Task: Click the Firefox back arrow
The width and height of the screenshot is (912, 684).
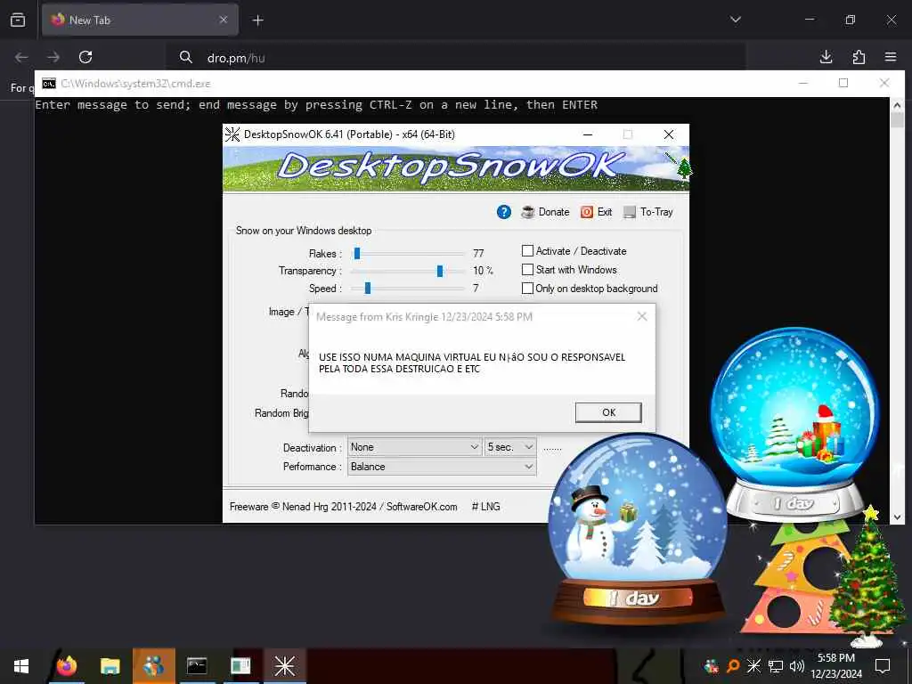Action: 21,57
